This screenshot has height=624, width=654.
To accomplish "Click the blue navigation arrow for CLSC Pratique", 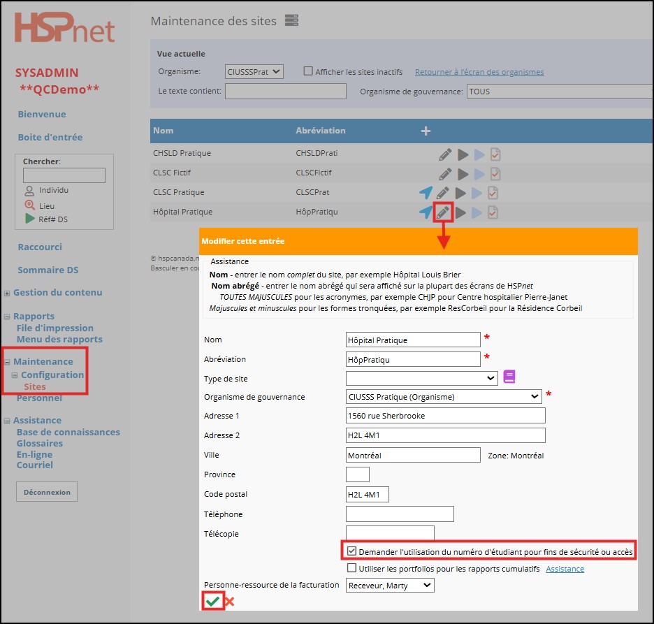I will pyautogui.click(x=426, y=193).
